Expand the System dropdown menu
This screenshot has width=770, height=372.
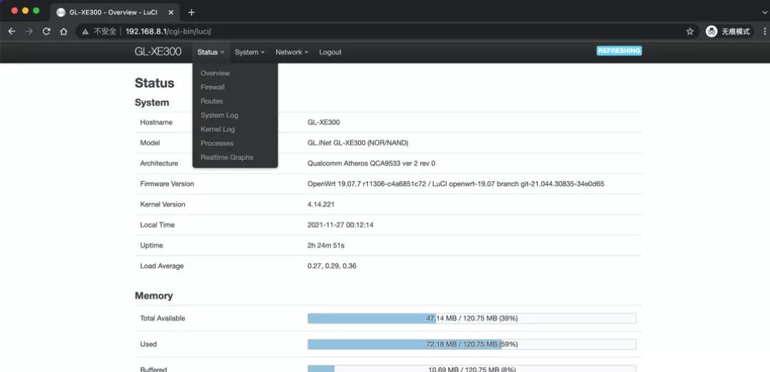tap(249, 52)
